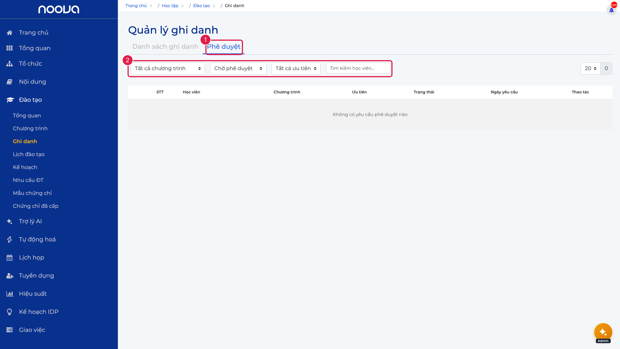Click the home icon beside Trang chủ

coord(10,33)
